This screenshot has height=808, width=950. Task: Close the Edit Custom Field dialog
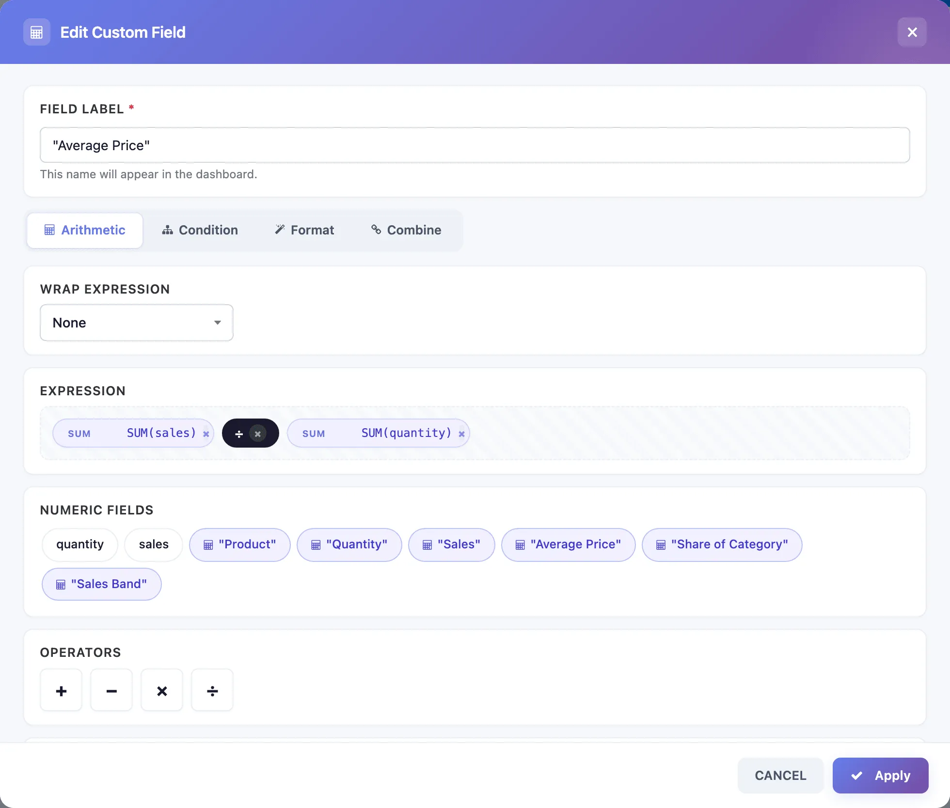tap(912, 32)
